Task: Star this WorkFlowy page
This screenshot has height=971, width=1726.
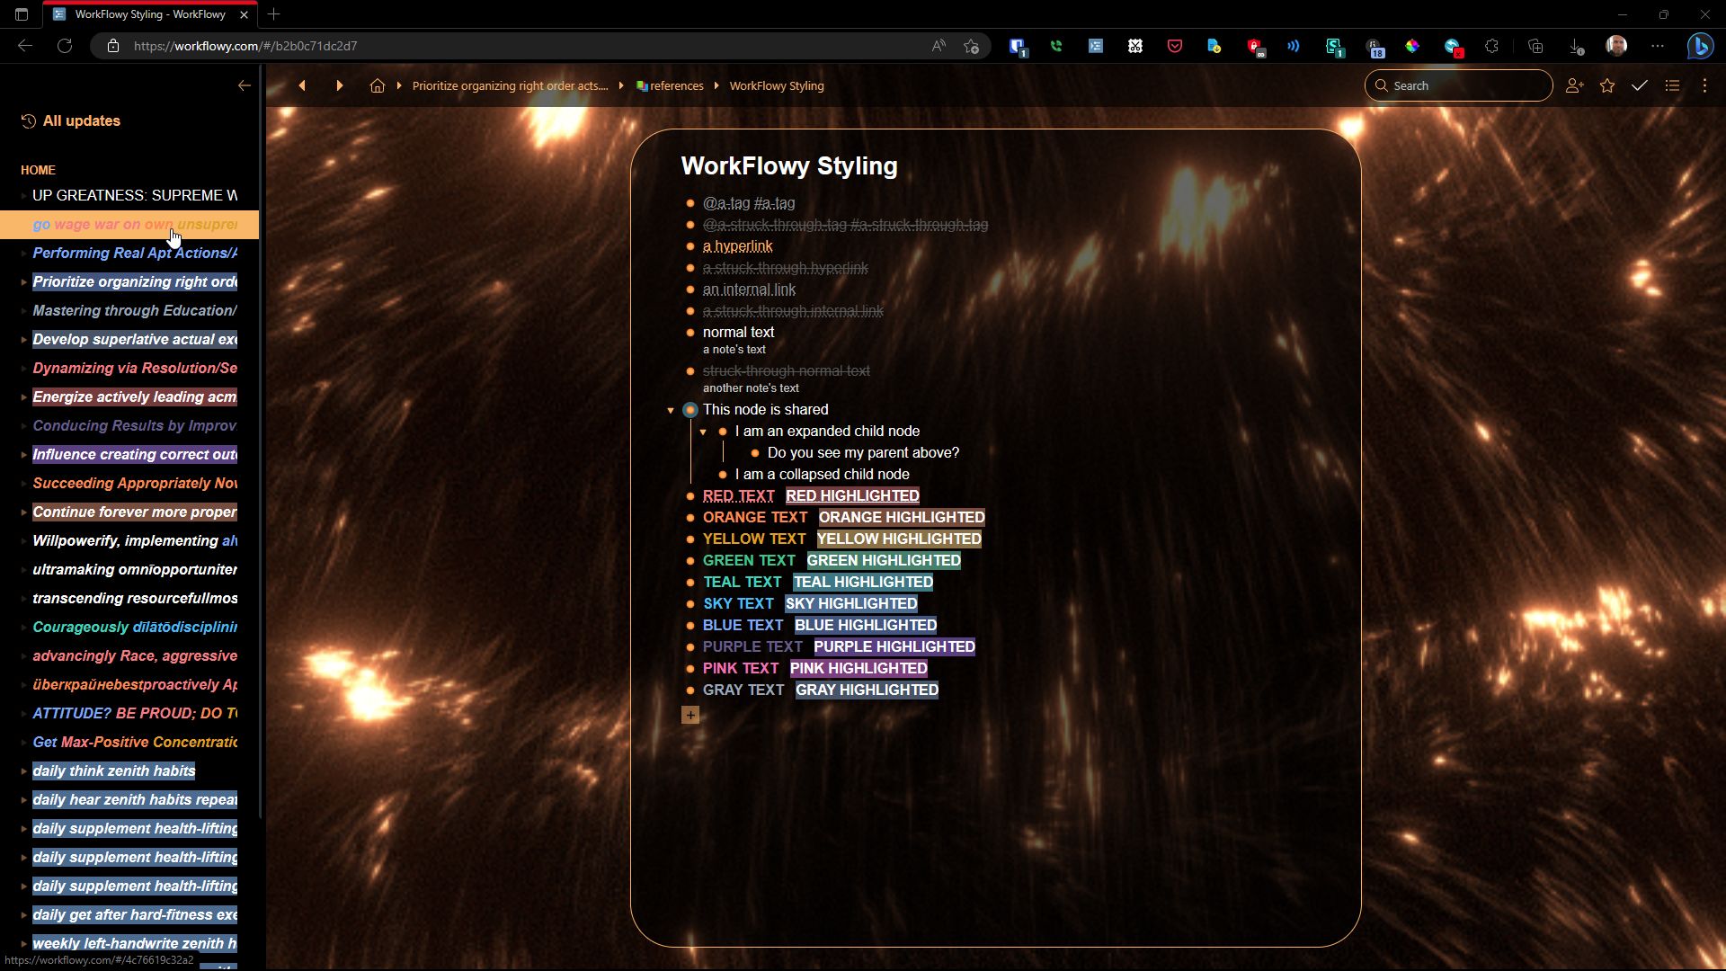Action: [x=1607, y=85]
